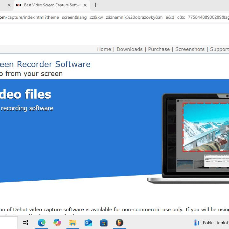This screenshot has height=229, width=229.
Task: Open the Purchase page link
Action: coord(159,49)
